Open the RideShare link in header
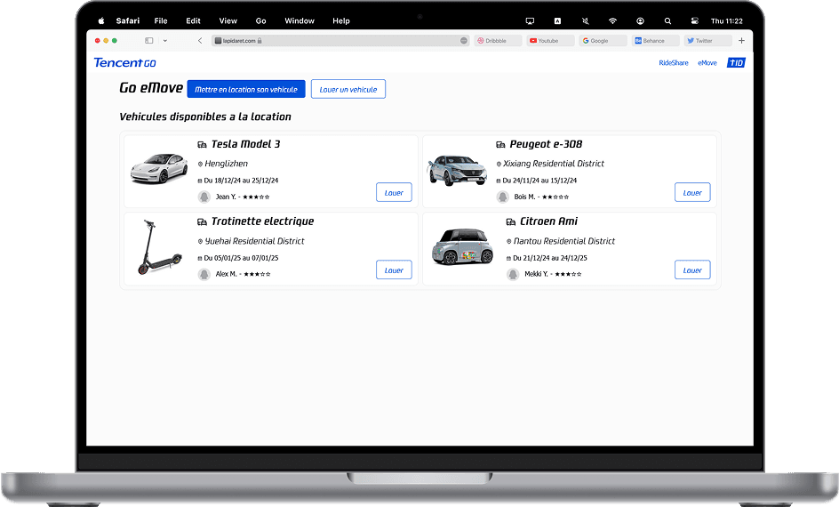Screen dimensions: 839x507 673,63
